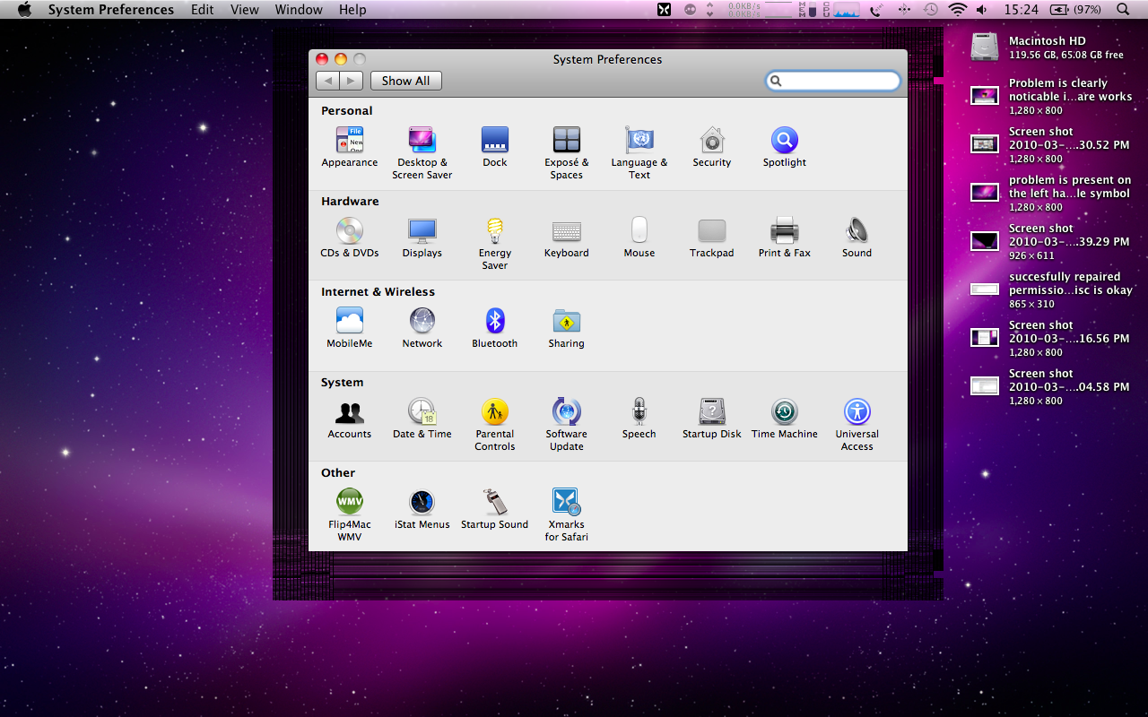Go back with the left arrow button
Viewport: 1148px width, 717px height.
pos(327,81)
